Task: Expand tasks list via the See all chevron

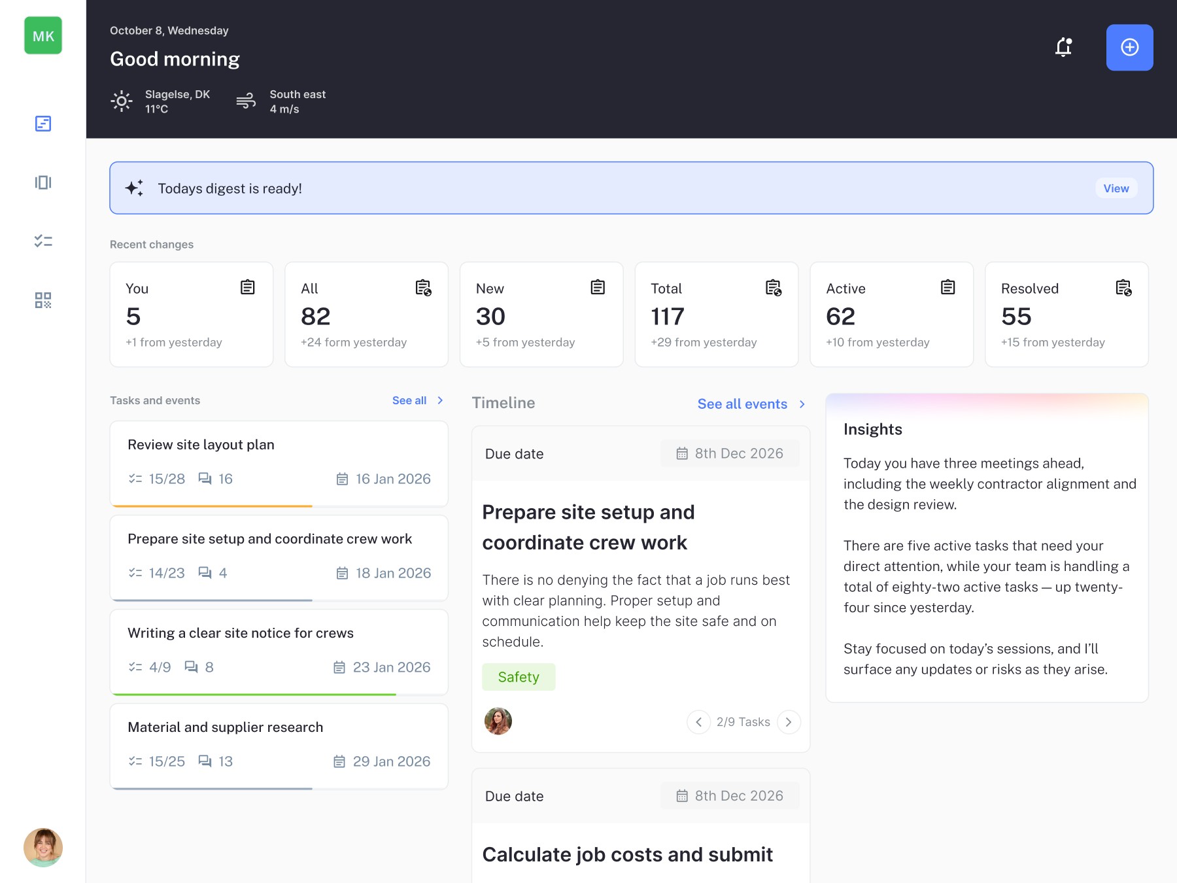Action: click(x=439, y=400)
